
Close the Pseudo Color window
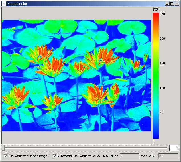point(176,4)
